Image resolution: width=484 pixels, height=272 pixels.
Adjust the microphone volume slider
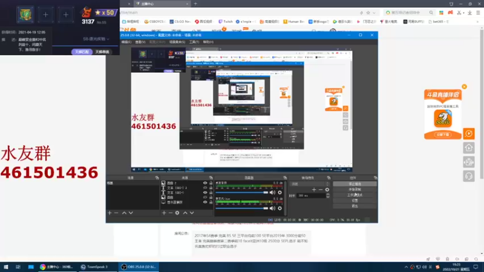point(241,209)
